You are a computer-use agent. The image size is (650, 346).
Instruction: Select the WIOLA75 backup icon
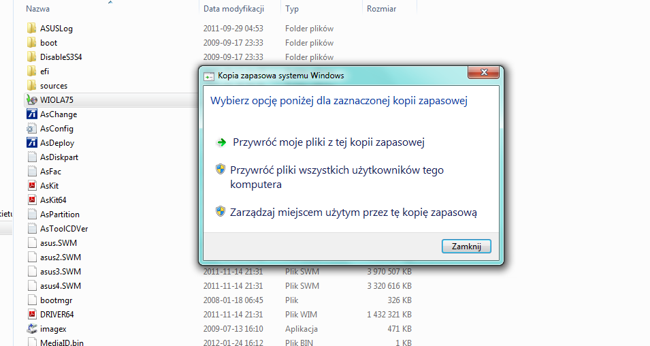[x=31, y=100]
